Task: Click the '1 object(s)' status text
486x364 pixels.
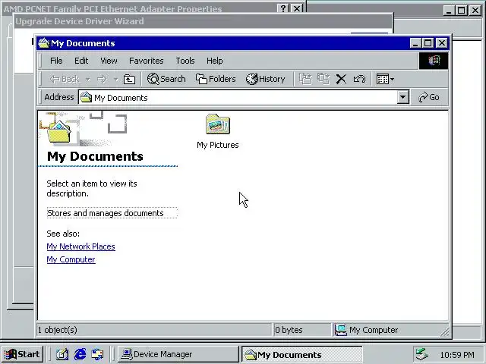Action: tap(58, 330)
